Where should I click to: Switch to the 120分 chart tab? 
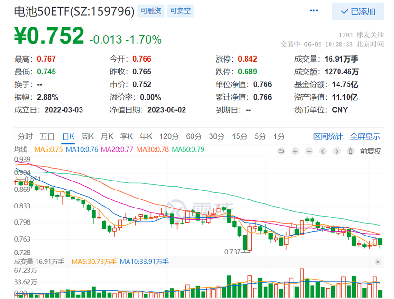[169, 136]
